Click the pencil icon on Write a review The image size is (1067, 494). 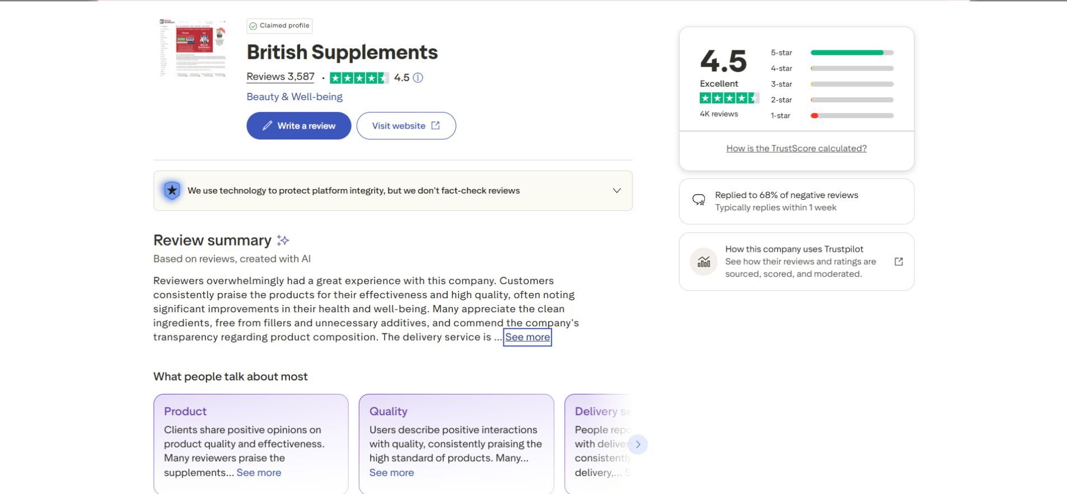(x=268, y=125)
